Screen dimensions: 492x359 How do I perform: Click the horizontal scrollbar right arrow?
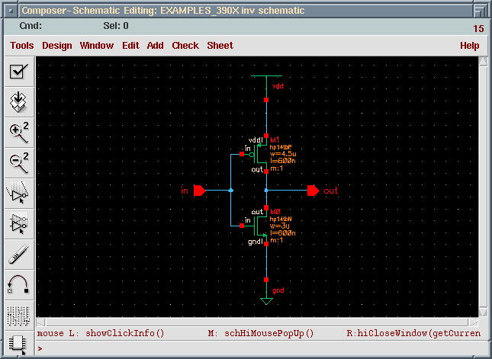473,322
